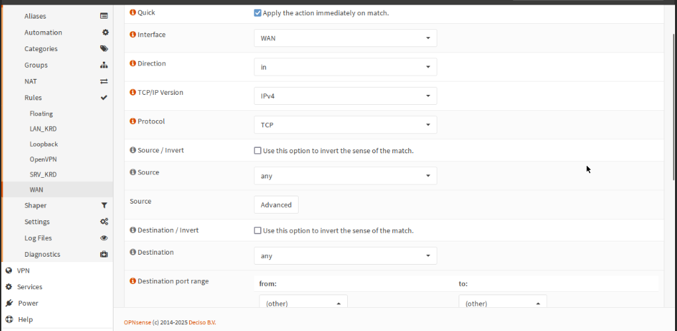This screenshot has width=677, height=331.
Task: Uncheck the Quick apply-immediately checkbox
Action: [258, 13]
